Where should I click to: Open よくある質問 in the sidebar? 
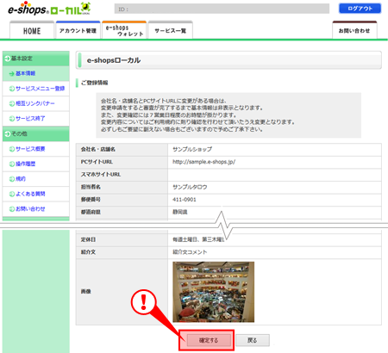coord(30,194)
